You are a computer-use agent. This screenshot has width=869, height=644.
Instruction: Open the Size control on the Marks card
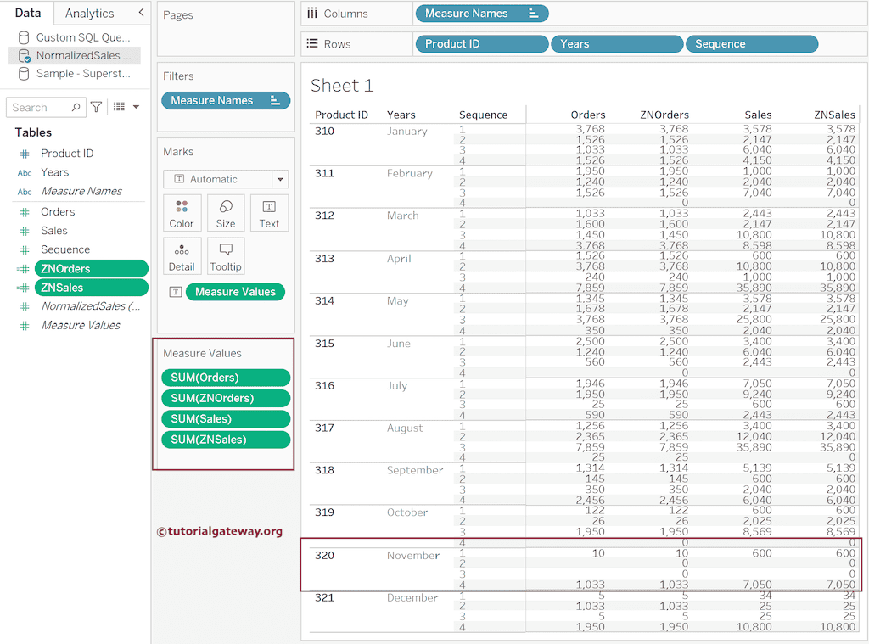[225, 213]
